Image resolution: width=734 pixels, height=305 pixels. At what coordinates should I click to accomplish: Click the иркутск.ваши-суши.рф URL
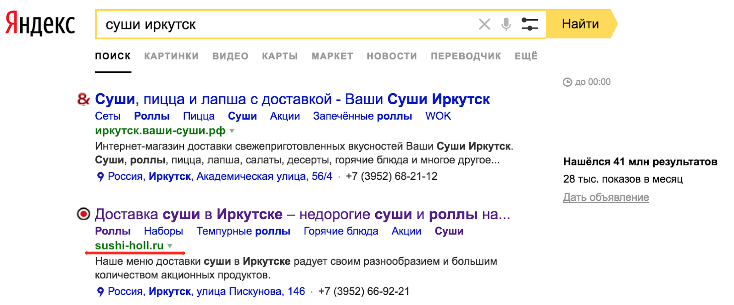tap(160, 131)
